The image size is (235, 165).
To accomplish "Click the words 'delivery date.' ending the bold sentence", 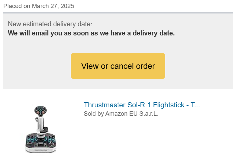I will [154, 33].
